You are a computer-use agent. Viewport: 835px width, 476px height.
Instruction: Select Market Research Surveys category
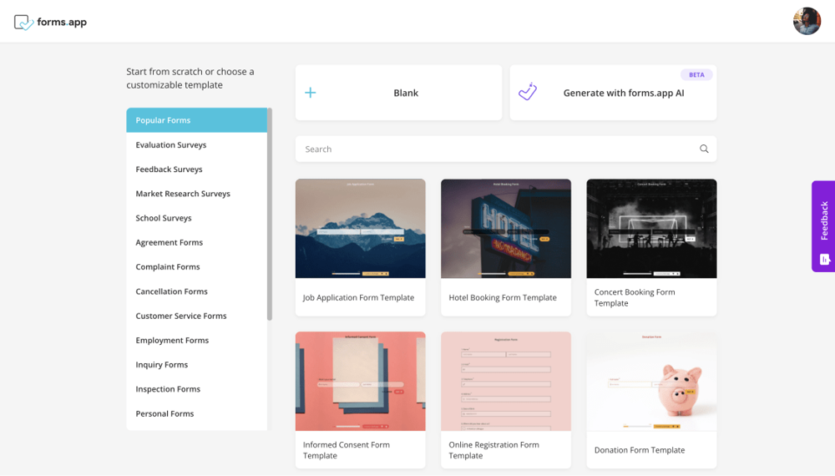(183, 194)
